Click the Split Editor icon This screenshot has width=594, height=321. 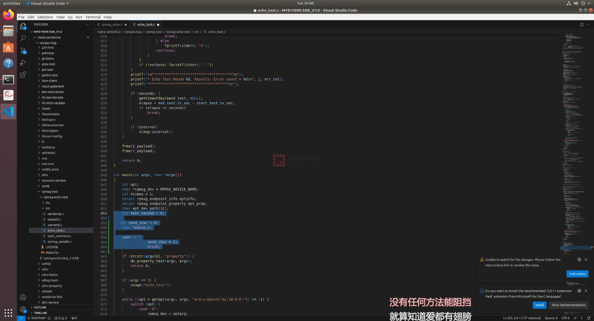tap(582, 25)
